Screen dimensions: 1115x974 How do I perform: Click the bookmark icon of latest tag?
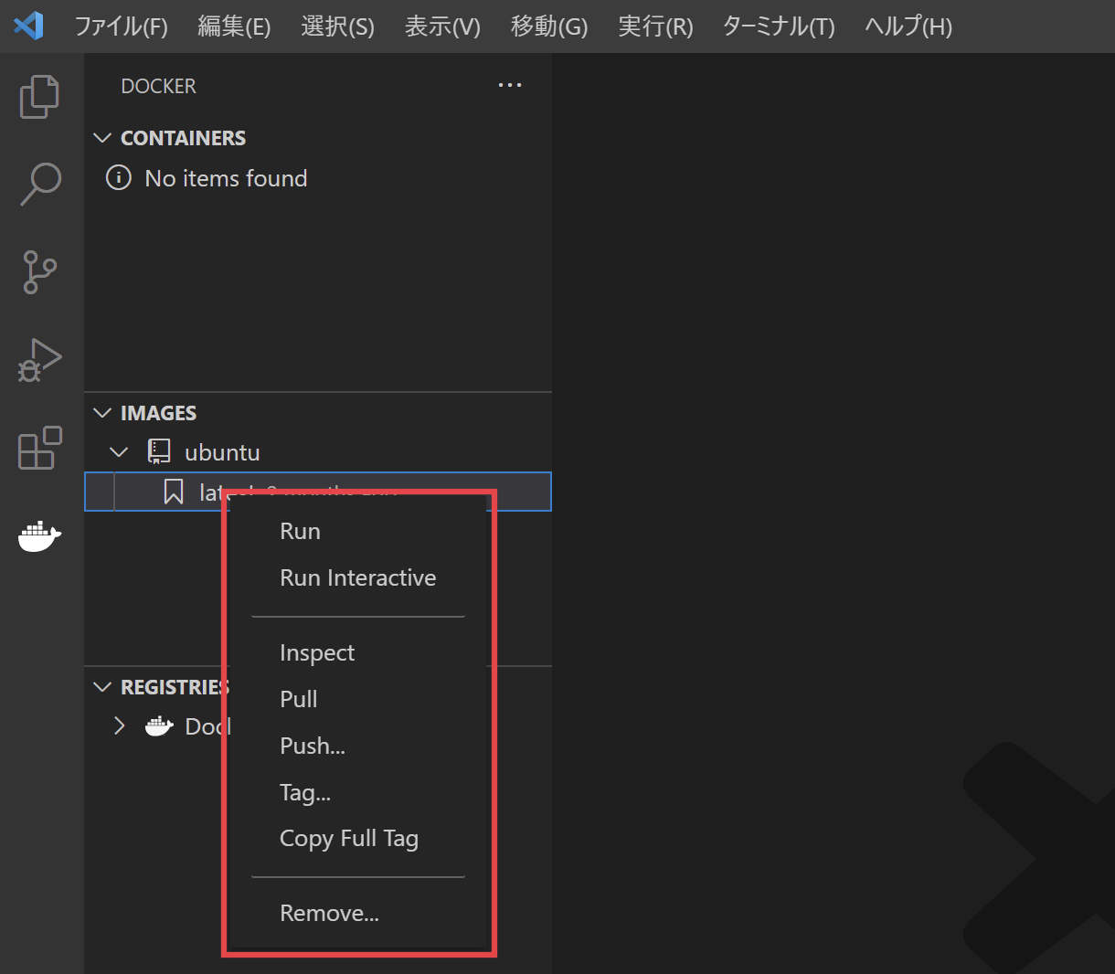tap(174, 492)
